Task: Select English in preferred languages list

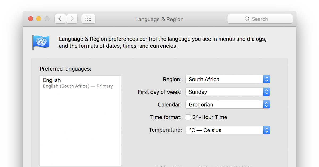Action: (x=81, y=83)
